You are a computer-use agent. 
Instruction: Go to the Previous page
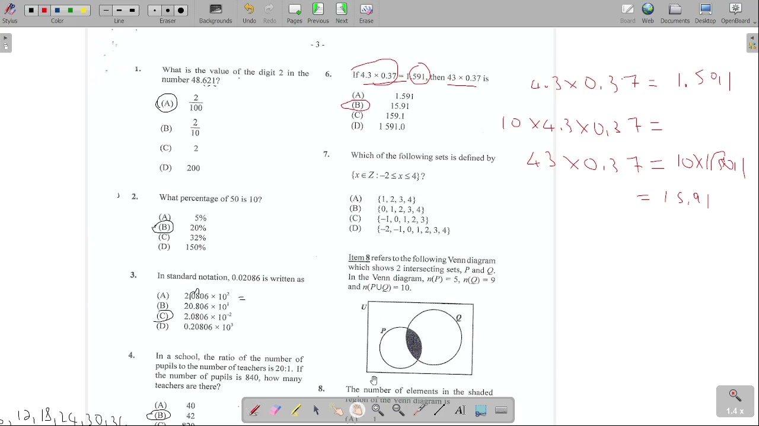318,13
